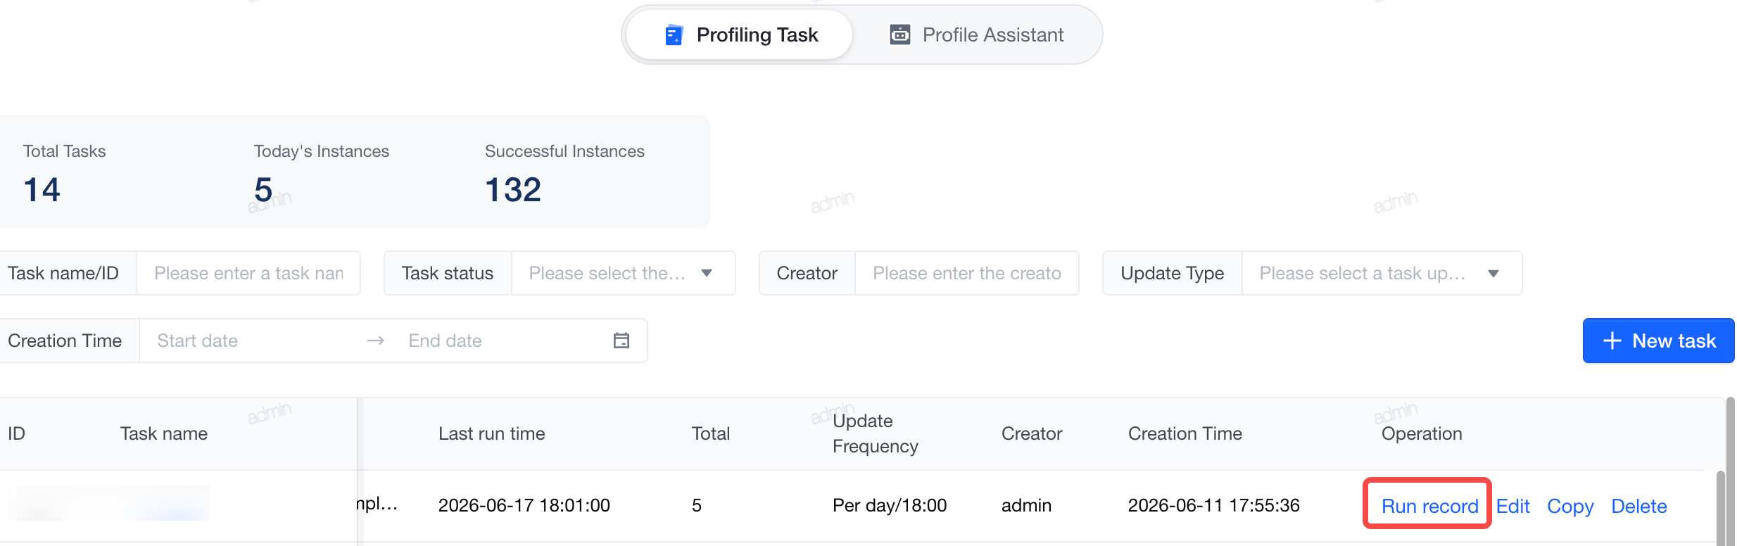Viewport: 1737px width, 546px height.
Task: Click Copy link in the Operation column
Action: pos(1569,506)
